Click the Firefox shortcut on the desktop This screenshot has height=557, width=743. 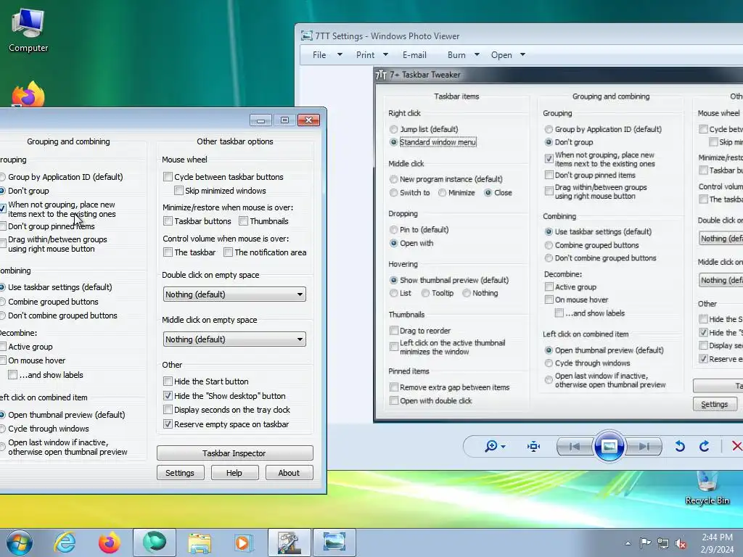coord(28,94)
